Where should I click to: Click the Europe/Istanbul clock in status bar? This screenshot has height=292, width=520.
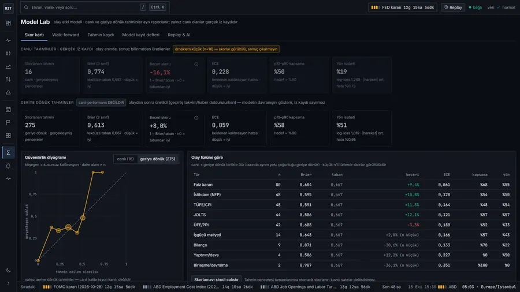click(x=489, y=287)
